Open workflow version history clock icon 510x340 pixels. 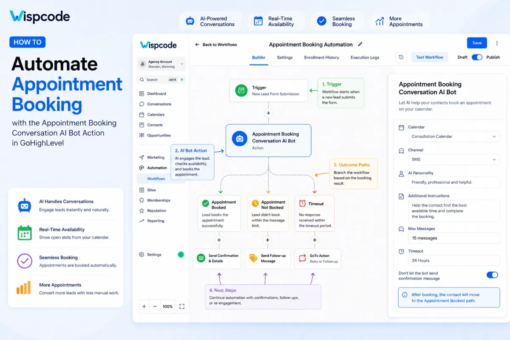[401, 57]
